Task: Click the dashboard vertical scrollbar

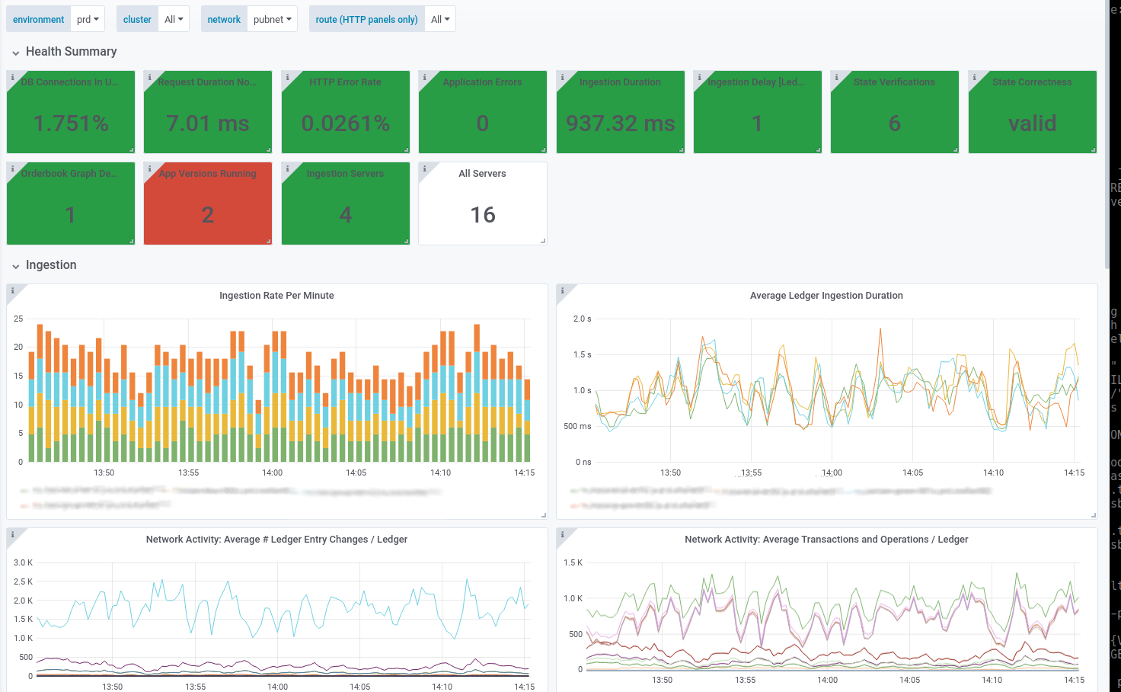Action: [x=1107, y=134]
